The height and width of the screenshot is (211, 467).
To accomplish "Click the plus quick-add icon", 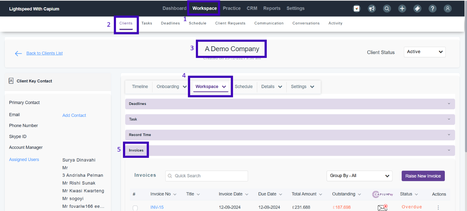I will tap(402, 9).
